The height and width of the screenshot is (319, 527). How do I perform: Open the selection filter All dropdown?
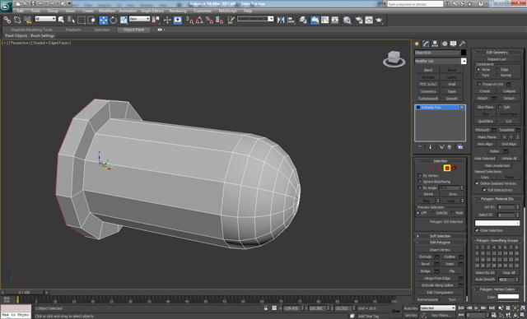pyautogui.click(x=45, y=19)
